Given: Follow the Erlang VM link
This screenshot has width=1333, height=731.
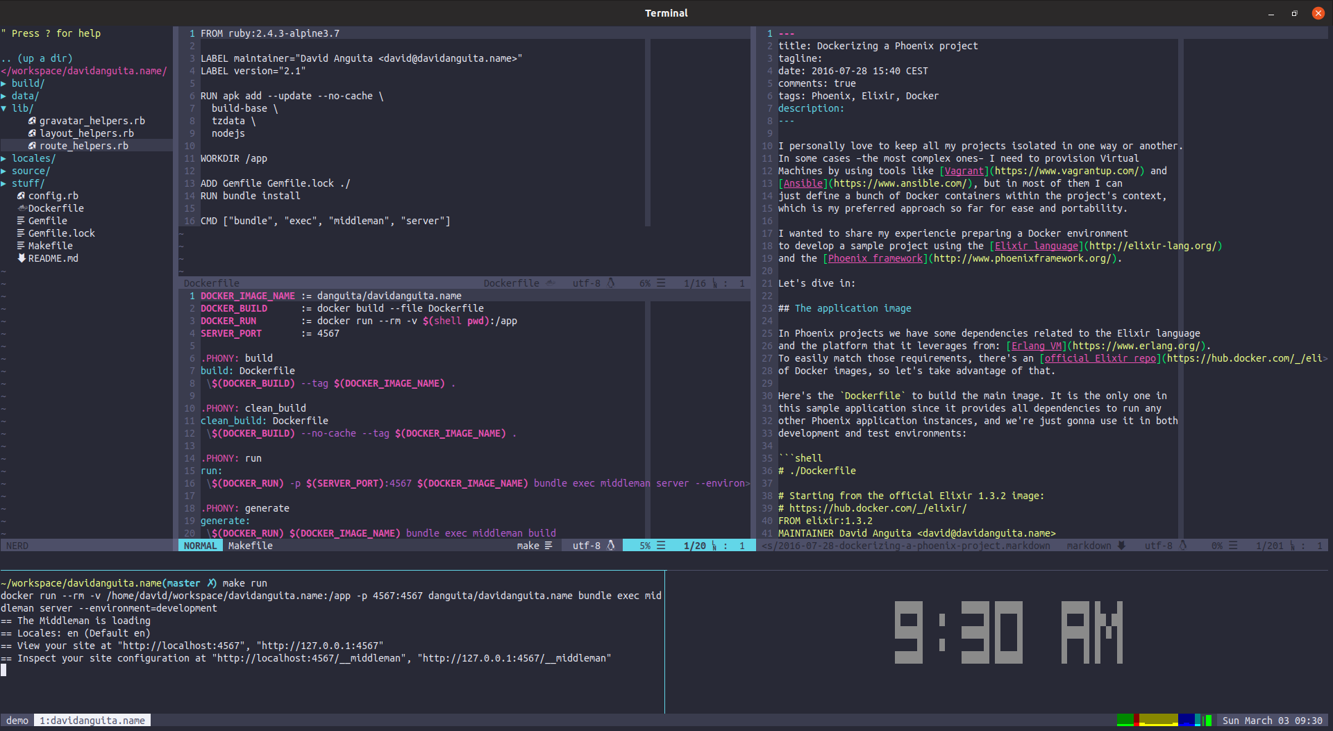Looking at the screenshot, I should [x=1037, y=346].
